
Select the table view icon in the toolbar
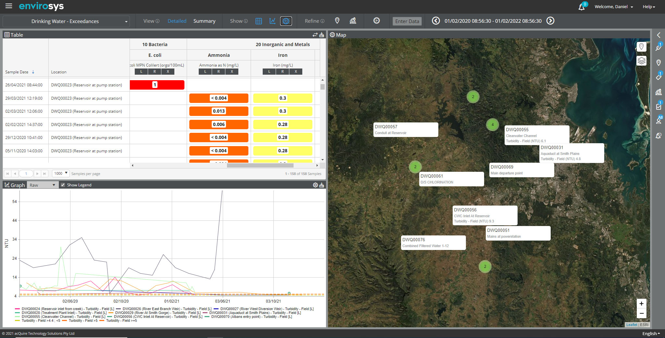point(259,21)
